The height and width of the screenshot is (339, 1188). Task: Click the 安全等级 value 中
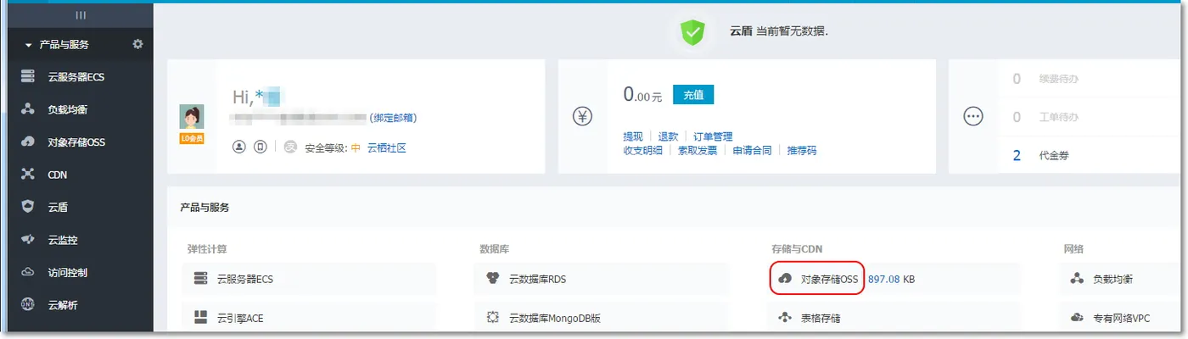(x=356, y=147)
